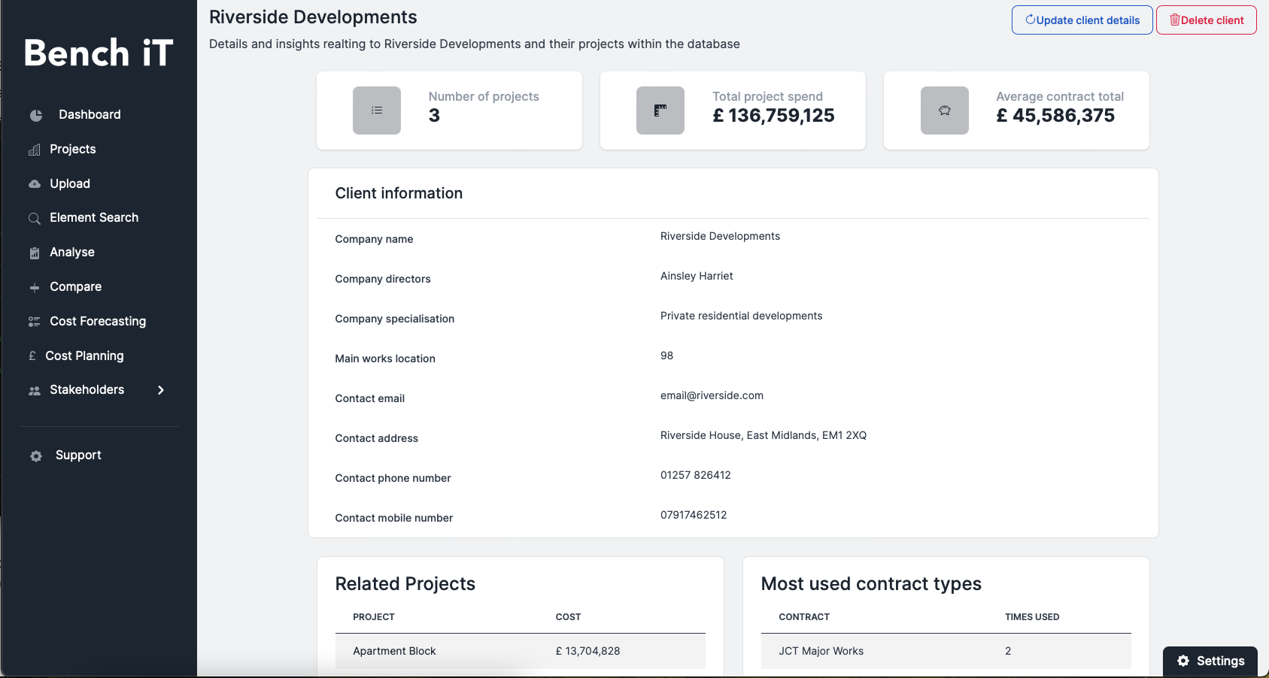Click the Dashboard pie chart icon
The width and height of the screenshot is (1269, 678).
pos(36,115)
